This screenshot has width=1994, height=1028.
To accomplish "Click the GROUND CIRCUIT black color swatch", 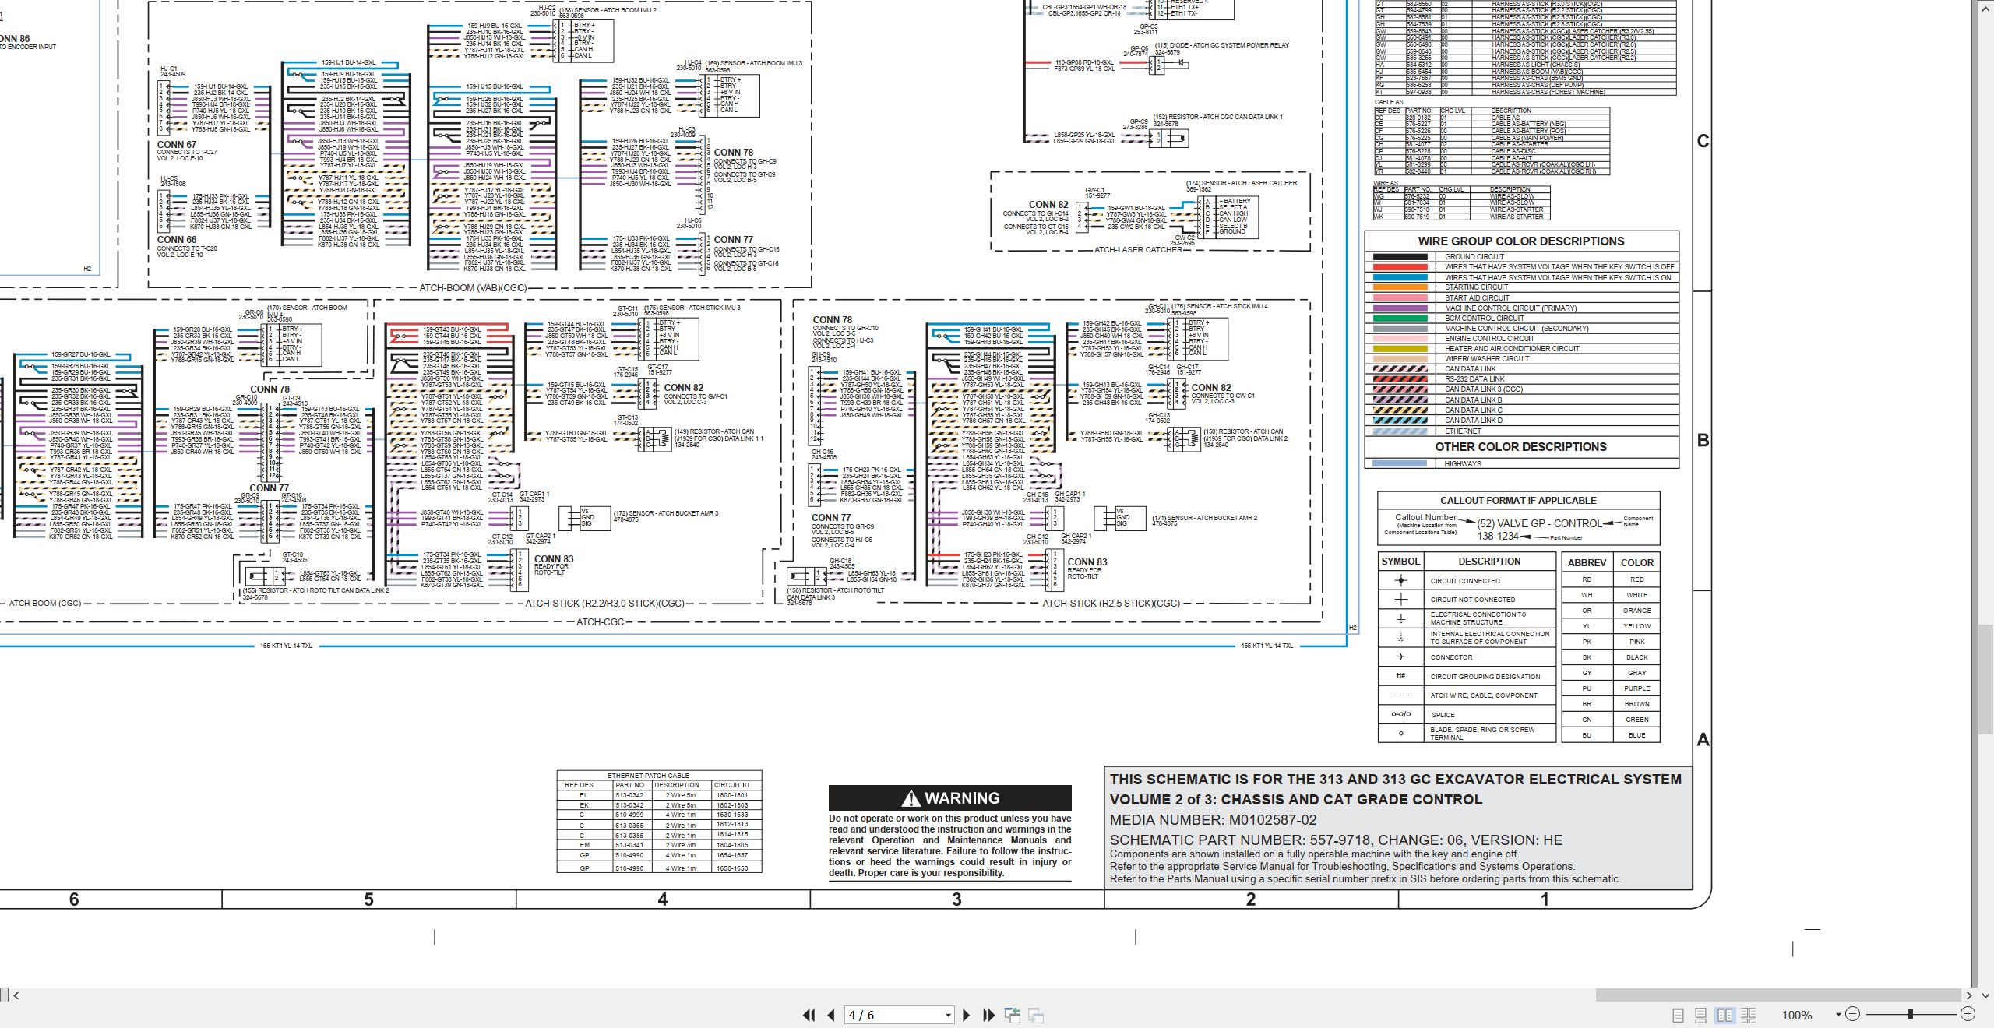I will click(x=1400, y=256).
